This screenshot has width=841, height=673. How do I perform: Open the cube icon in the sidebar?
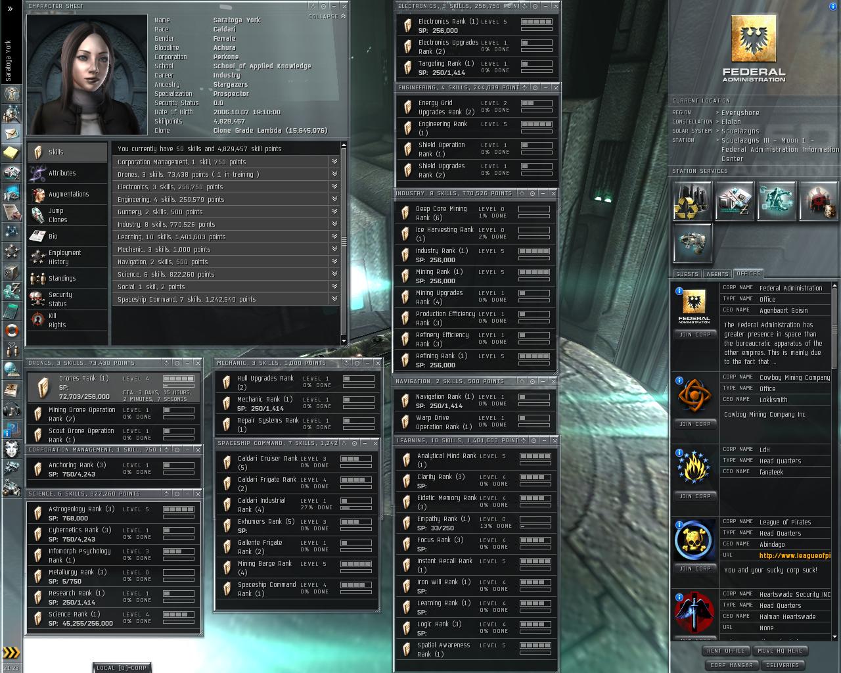click(x=11, y=271)
